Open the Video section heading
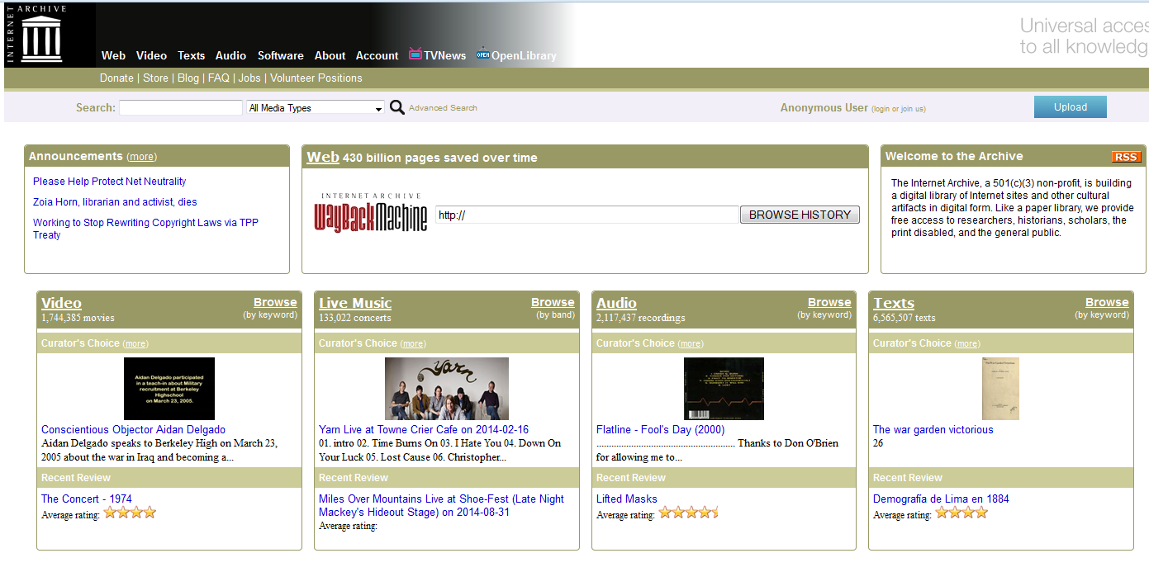This screenshot has height=572, width=1149. click(61, 303)
